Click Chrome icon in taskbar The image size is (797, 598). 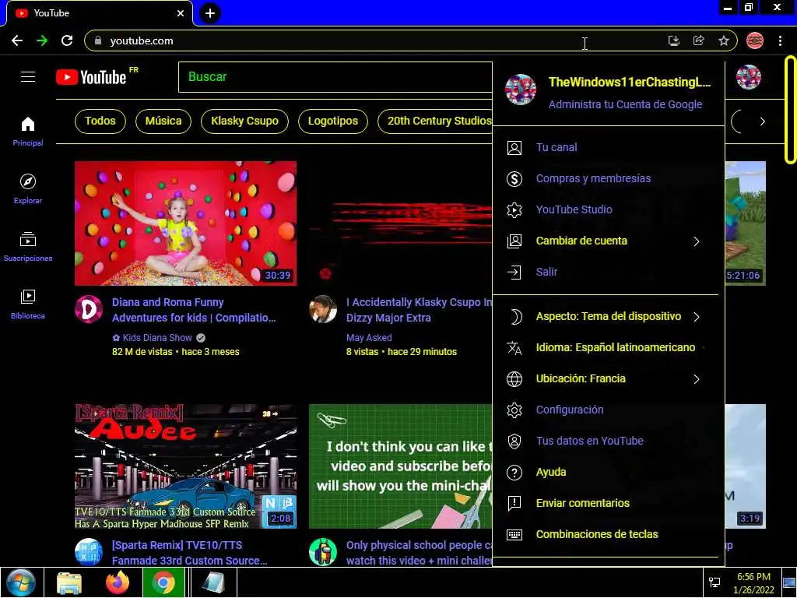point(163,582)
